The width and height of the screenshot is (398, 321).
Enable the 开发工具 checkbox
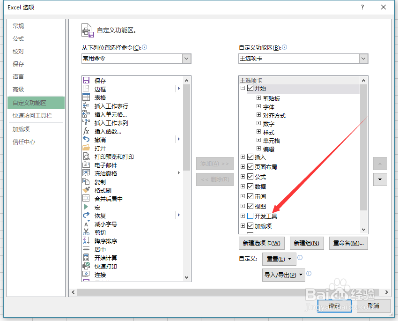coord(251,216)
